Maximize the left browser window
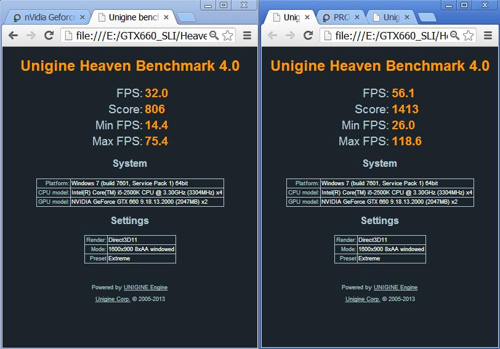Screen dimensions: 500x349 click(x=224, y=5)
